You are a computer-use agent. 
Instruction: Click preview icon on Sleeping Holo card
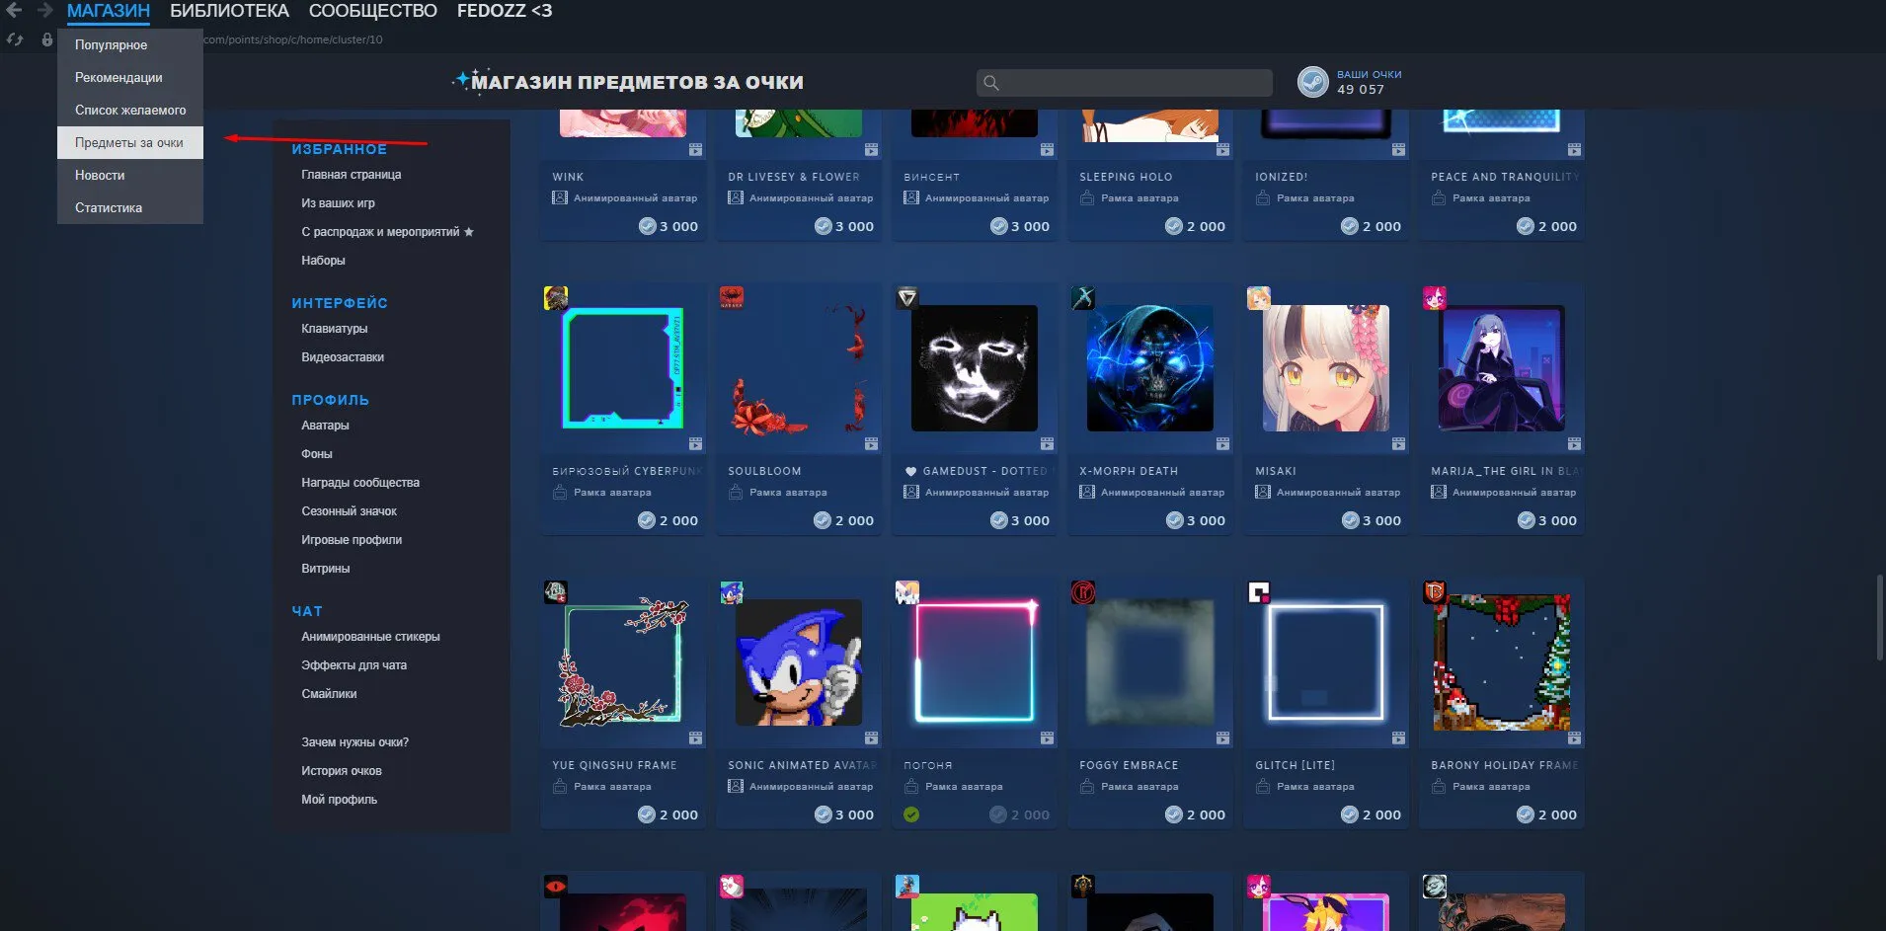pyautogui.click(x=1222, y=150)
